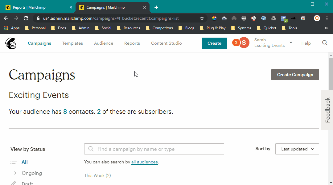Open the Systems bookmarks folder
This screenshot has height=185, width=333.
(x=241, y=28)
